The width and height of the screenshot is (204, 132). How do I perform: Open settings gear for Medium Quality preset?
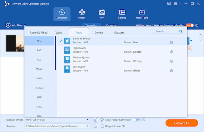pos(171,61)
